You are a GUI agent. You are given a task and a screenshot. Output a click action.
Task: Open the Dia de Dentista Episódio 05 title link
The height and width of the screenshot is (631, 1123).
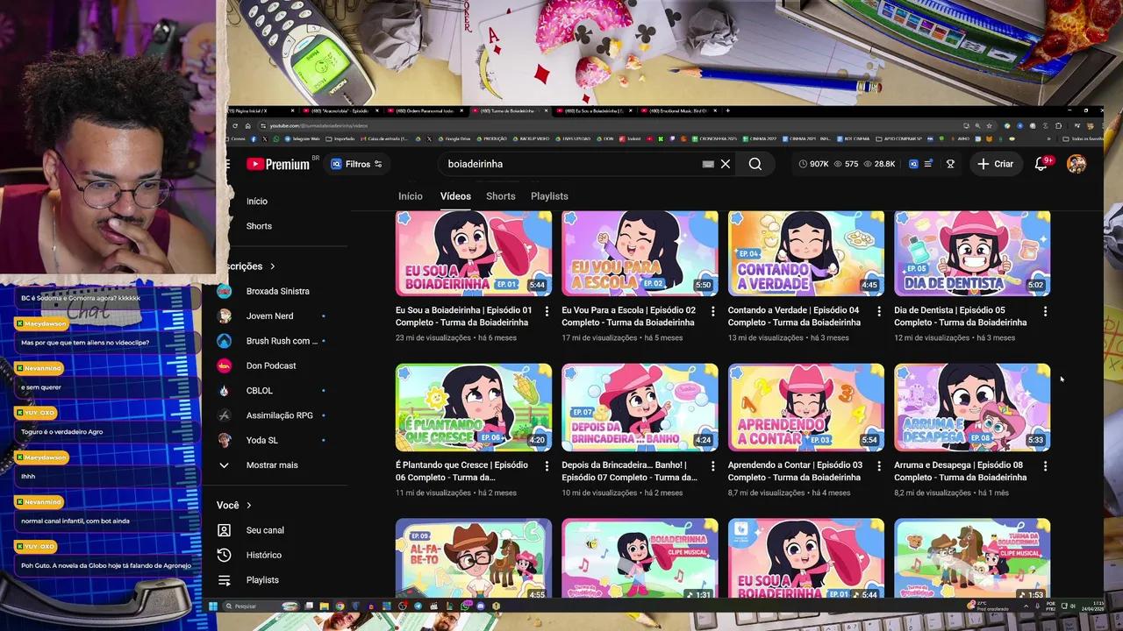coord(961,316)
